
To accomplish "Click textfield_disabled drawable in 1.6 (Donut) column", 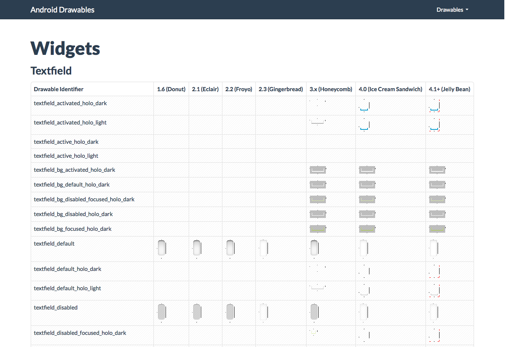I will (162, 312).
